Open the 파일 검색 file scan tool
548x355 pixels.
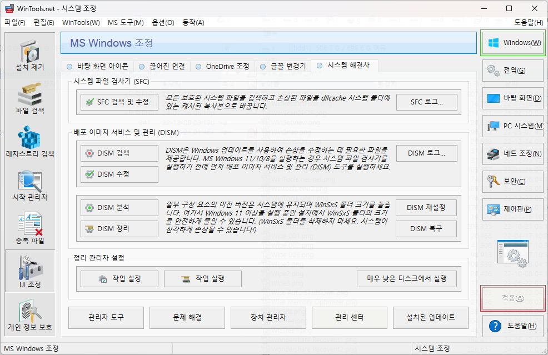point(30,98)
